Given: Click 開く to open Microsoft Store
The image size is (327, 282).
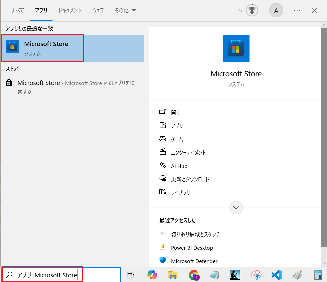Looking at the screenshot, I should [x=175, y=113].
